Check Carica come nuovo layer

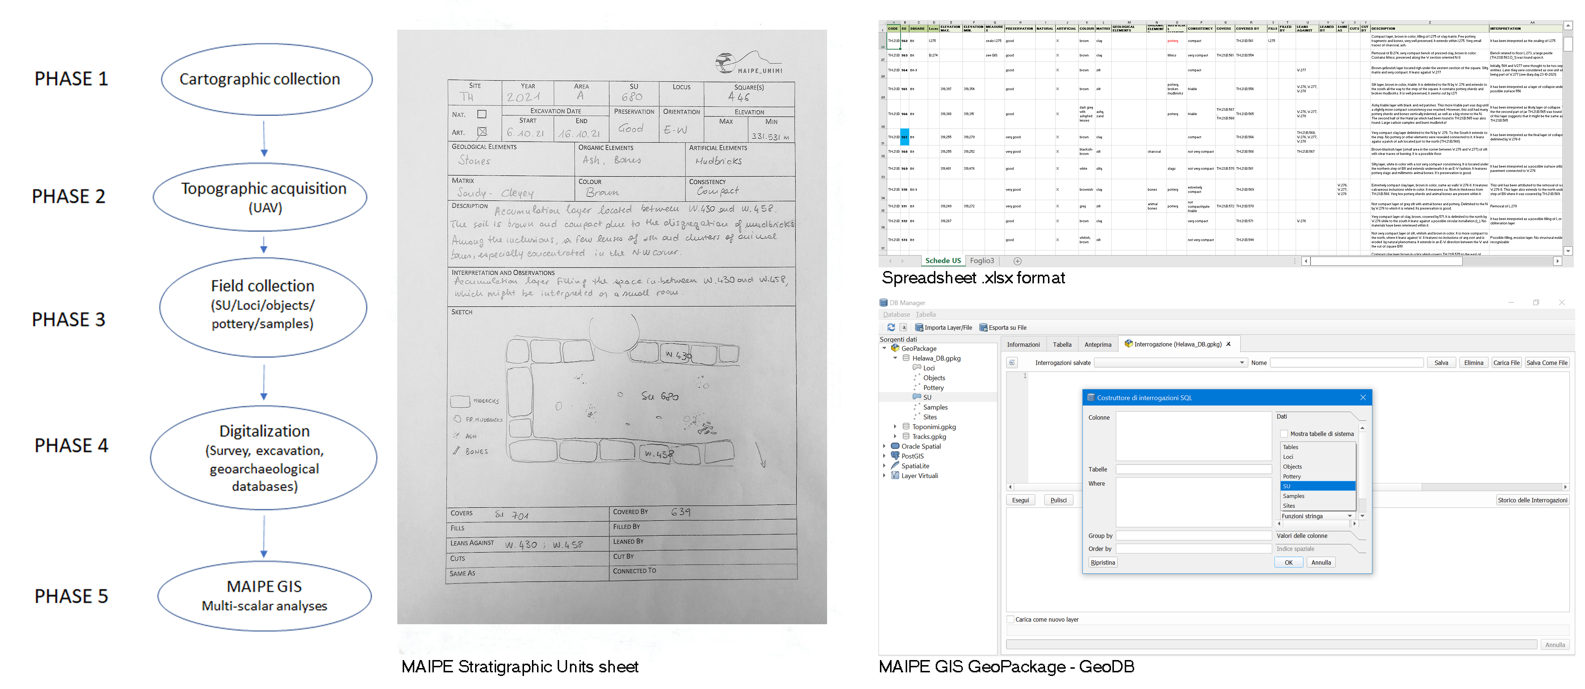(x=1010, y=620)
